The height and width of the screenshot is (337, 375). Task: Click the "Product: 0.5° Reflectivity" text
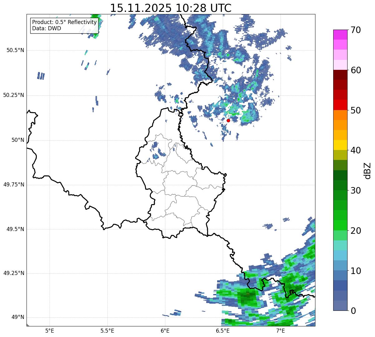pyautogui.click(x=64, y=22)
